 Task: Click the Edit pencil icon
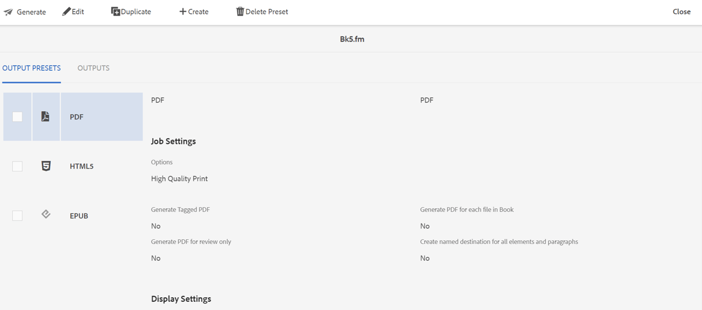click(x=67, y=12)
